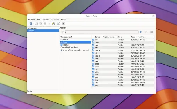Select the Adesso snapshot in Istantanee list
The height and width of the screenshot is (109, 177).
point(43,31)
